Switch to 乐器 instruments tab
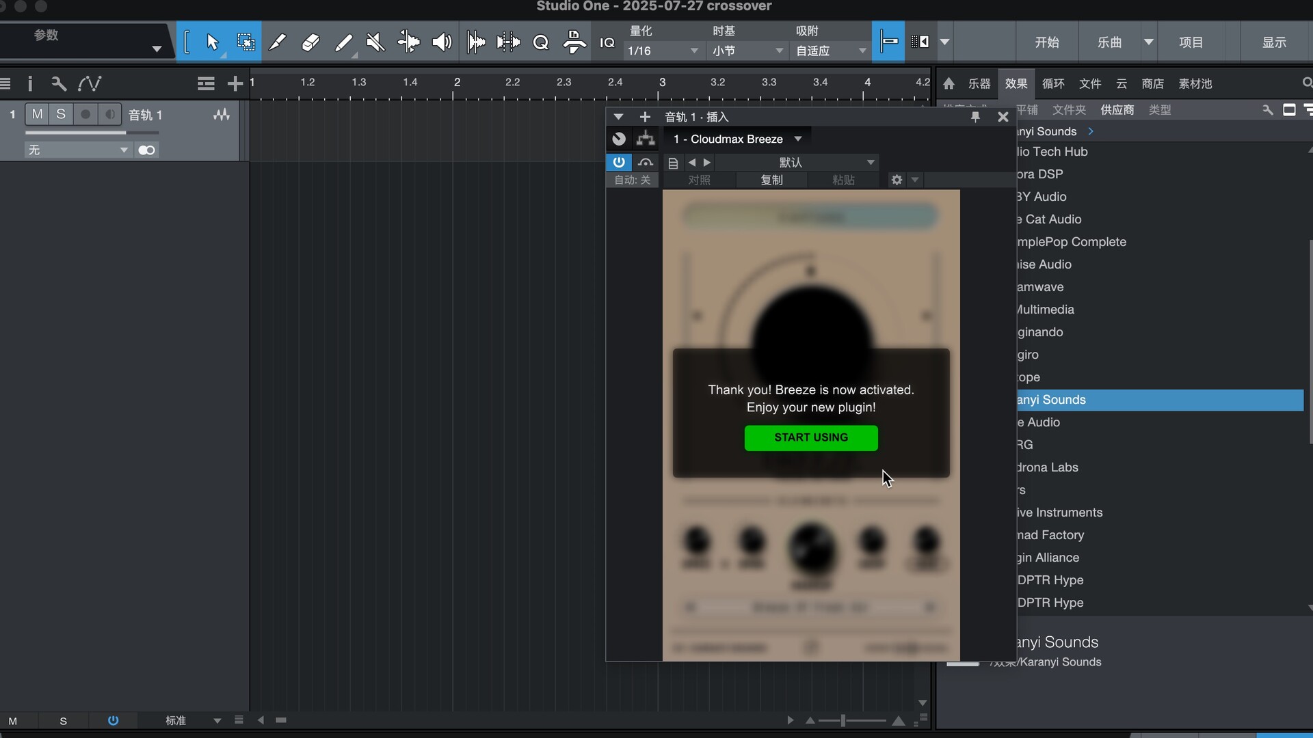The width and height of the screenshot is (1313, 738). (979, 83)
